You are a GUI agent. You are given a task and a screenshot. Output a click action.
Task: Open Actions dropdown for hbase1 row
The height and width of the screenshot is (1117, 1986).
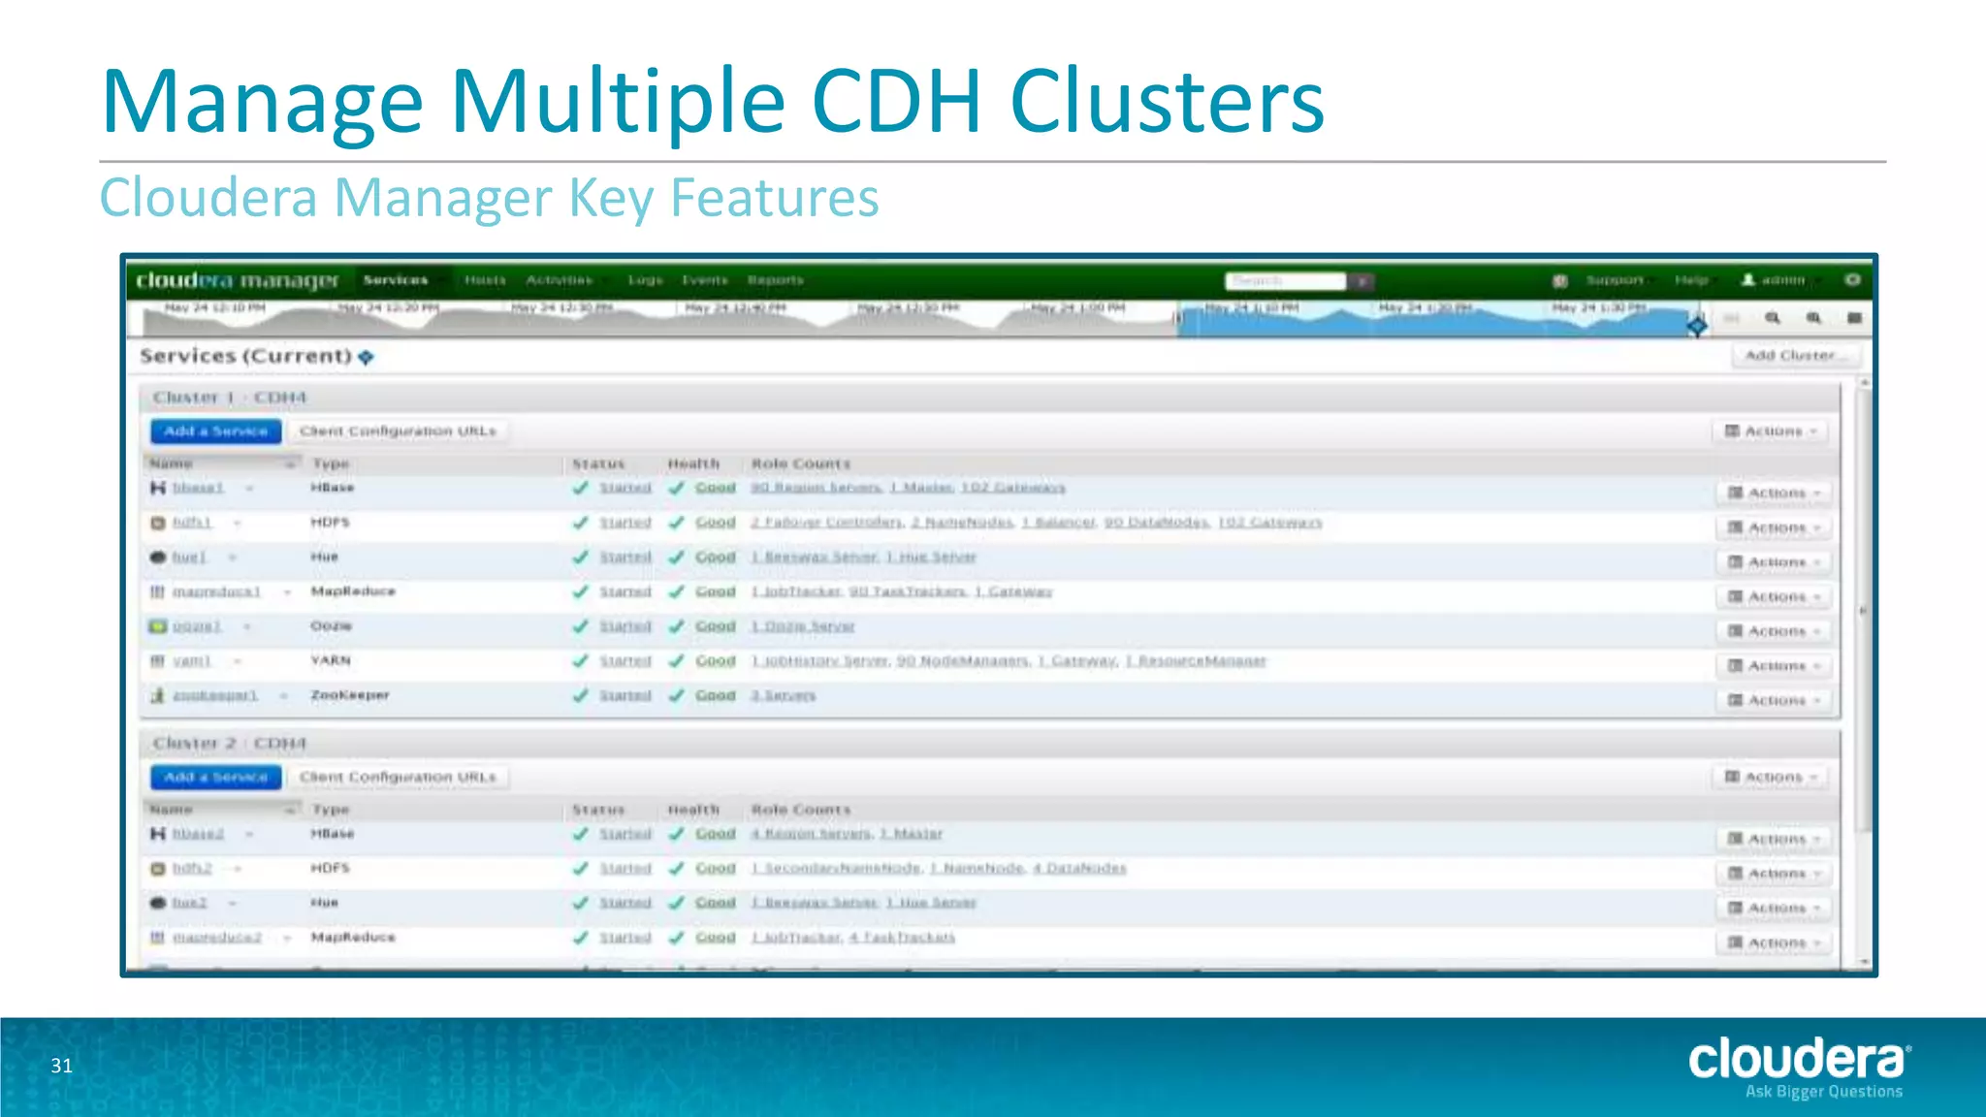point(1775,493)
